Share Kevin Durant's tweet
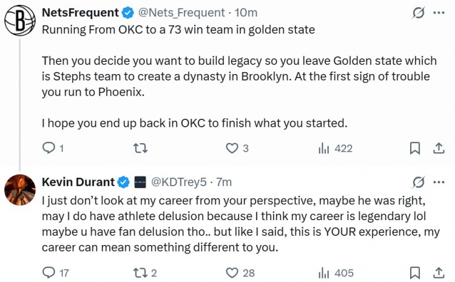The height and width of the screenshot is (282, 455). pos(438,272)
